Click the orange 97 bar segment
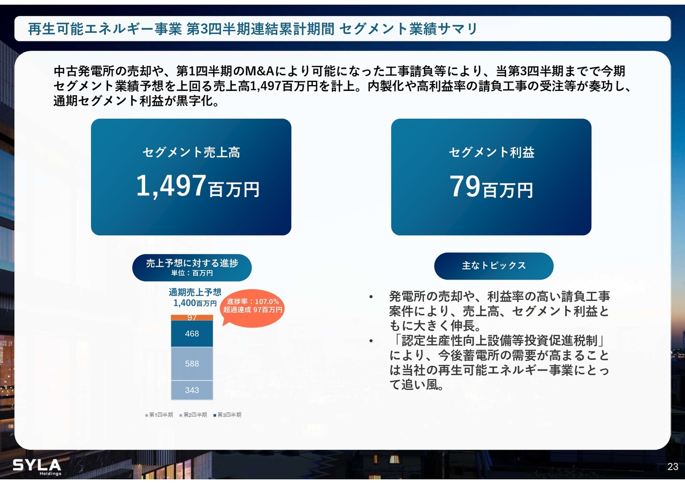 point(192,317)
